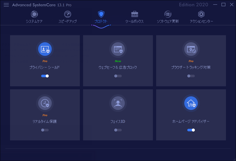236x161 pixels.
Task: Click the Pro badge on ブラウザー トラッキング対策 card
Action: pyautogui.click(x=191, y=61)
